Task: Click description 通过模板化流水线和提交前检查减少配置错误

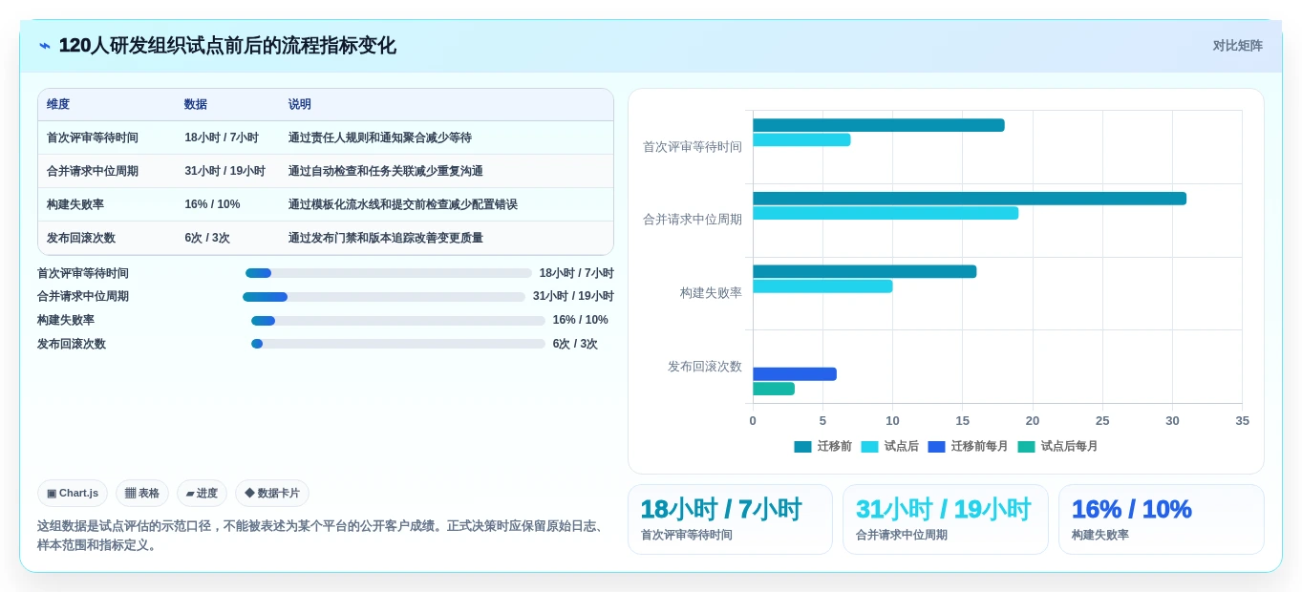Action: click(403, 204)
